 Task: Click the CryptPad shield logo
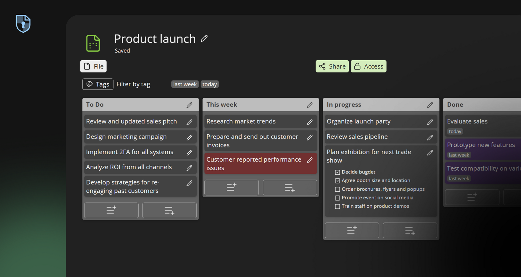23,24
